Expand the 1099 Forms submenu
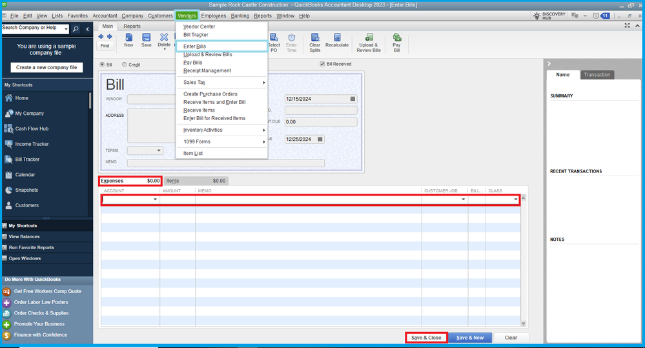Image resolution: width=645 pixels, height=348 pixels. tap(263, 142)
